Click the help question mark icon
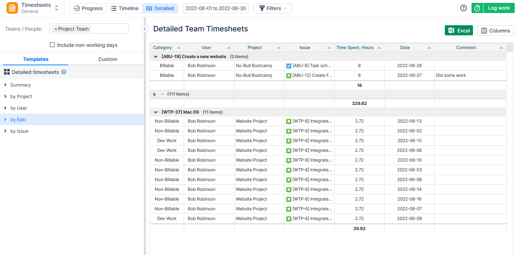Image resolution: width=518 pixels, height=255 pixels. pyautogui.click(x=463, y=8)
